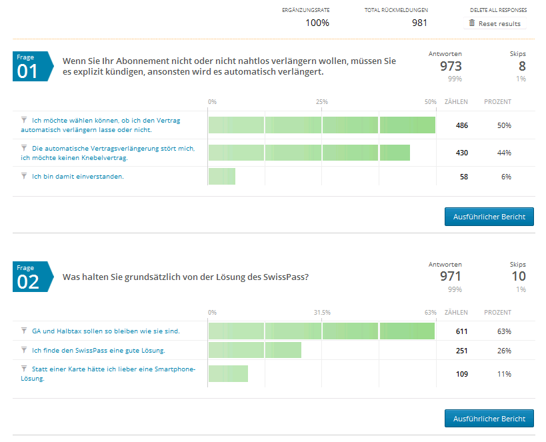546x442 pixels.
Task: Click the 44% bar with count 430
Action: (309, 153)
